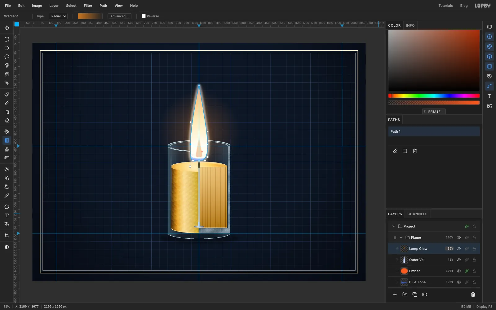
Task: Select the Elliptical Marquee tool
Action: click(7, 48)
